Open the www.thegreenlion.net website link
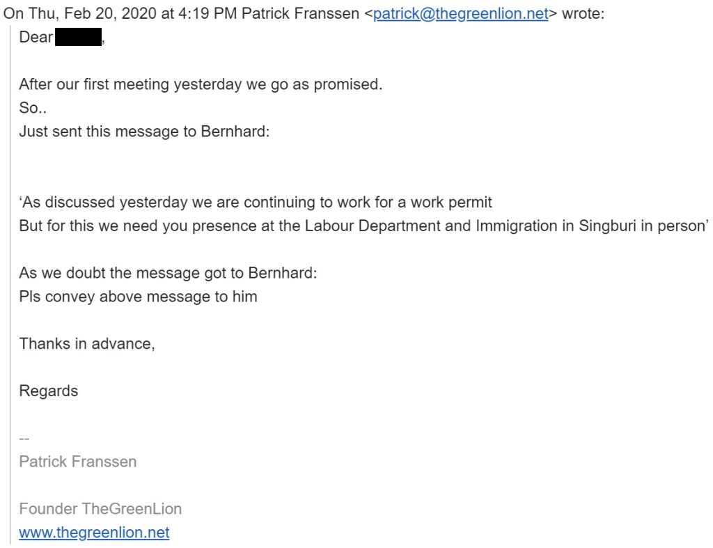This screenshot has height=548, width=713. pos(94,533)
